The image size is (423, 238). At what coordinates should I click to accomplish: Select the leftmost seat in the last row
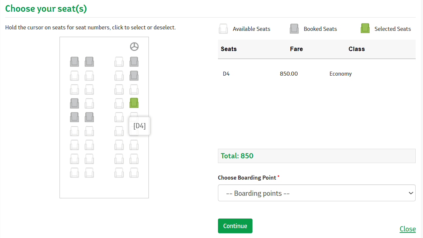[x=75, y=173]
